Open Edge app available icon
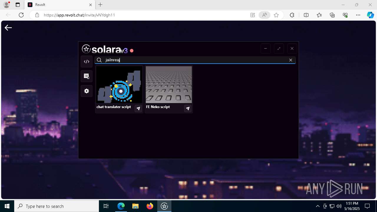The image size is (377, 212). click(253, 15)
